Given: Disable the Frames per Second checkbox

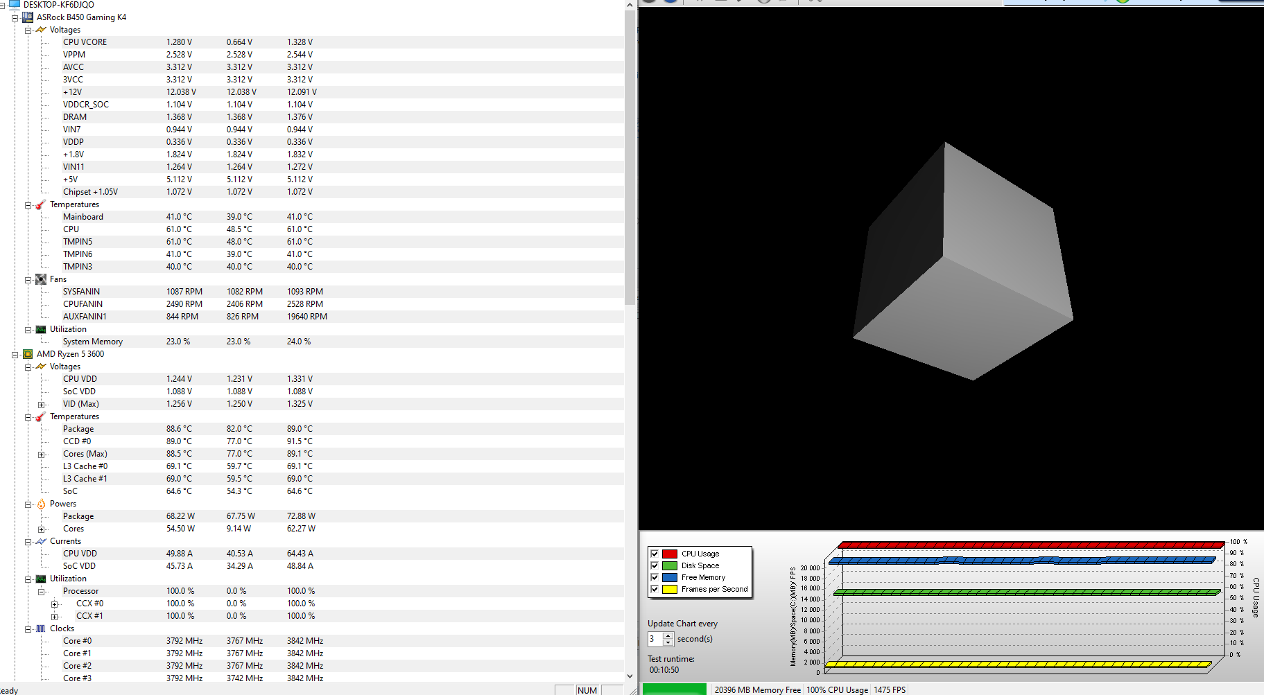Looking at the screenshot, I should pyautogui.click(x=655, y=589).
